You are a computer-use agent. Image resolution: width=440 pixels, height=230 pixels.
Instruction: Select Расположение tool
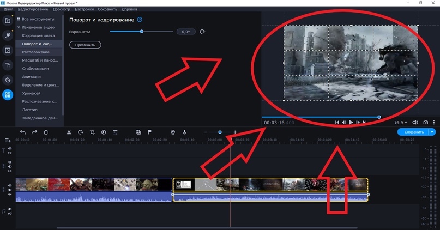tap(35, 52)
